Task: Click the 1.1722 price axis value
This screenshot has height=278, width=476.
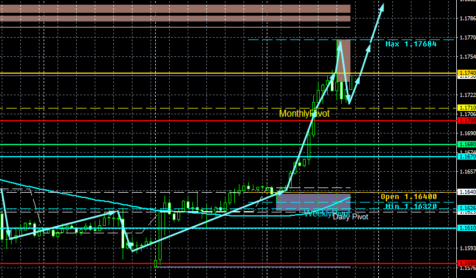Action: (x=468, y=95)
